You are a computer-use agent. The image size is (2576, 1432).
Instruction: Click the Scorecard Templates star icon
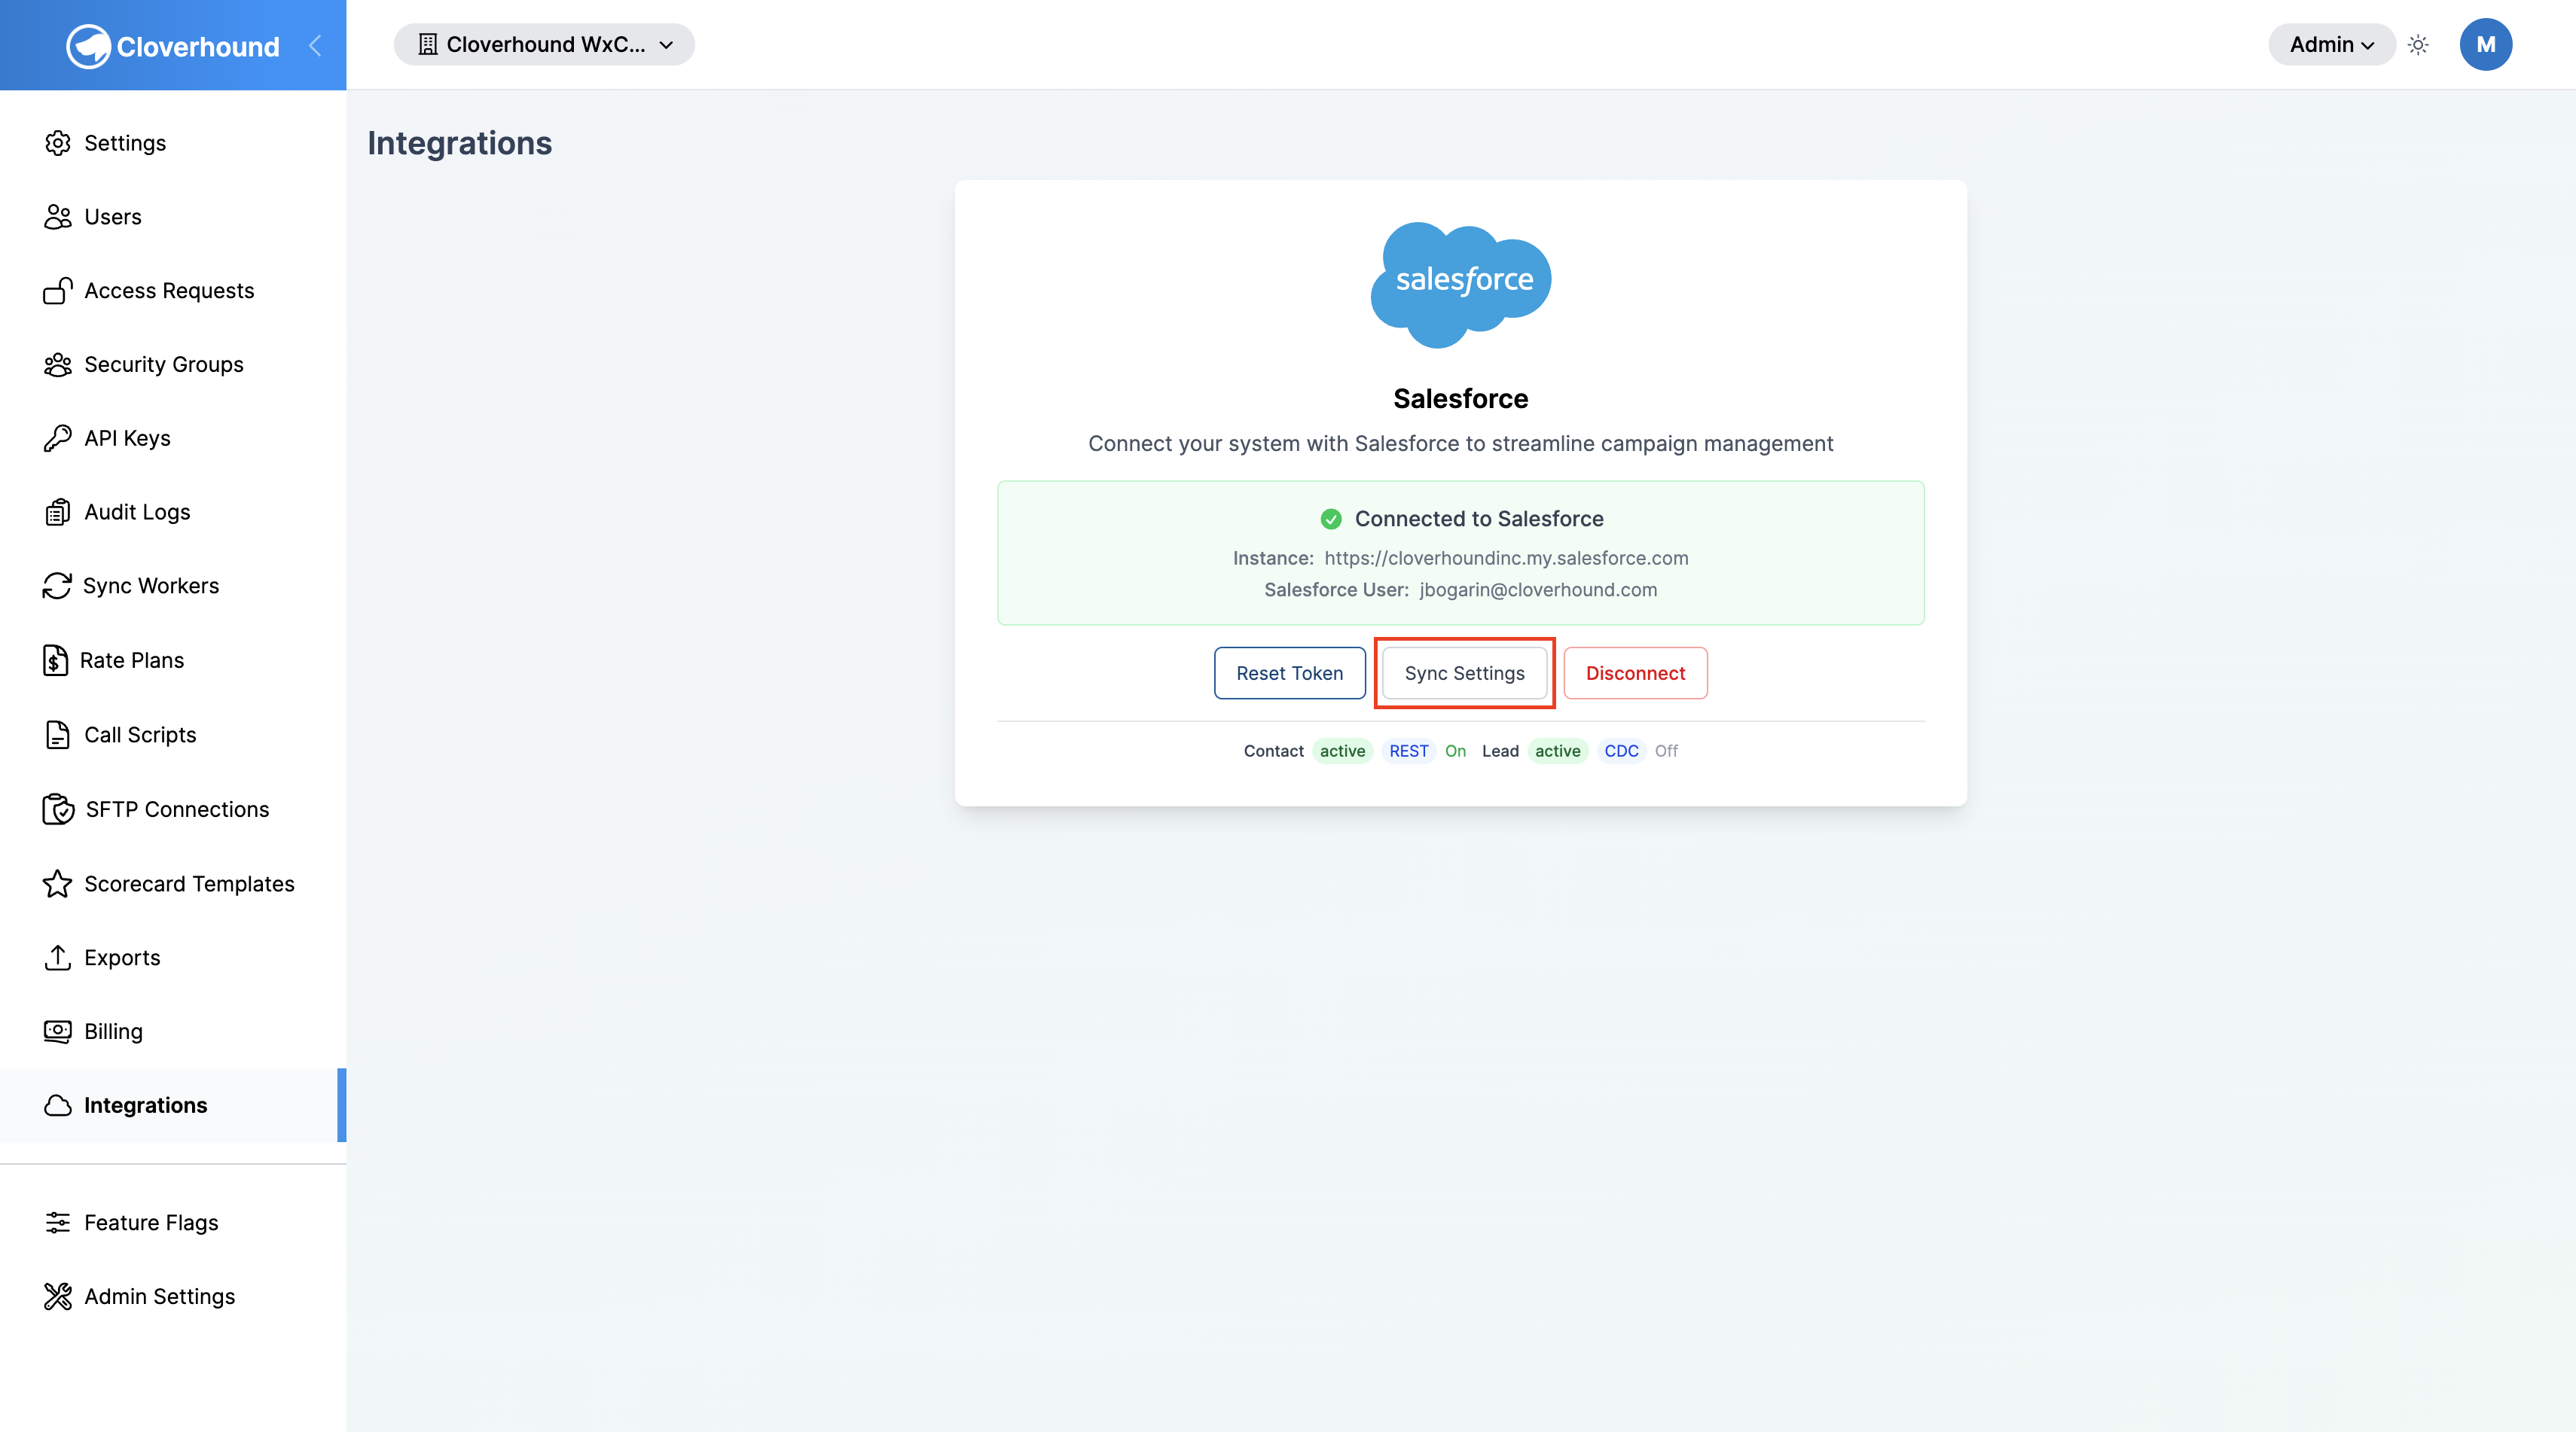[x=57, y=883]
